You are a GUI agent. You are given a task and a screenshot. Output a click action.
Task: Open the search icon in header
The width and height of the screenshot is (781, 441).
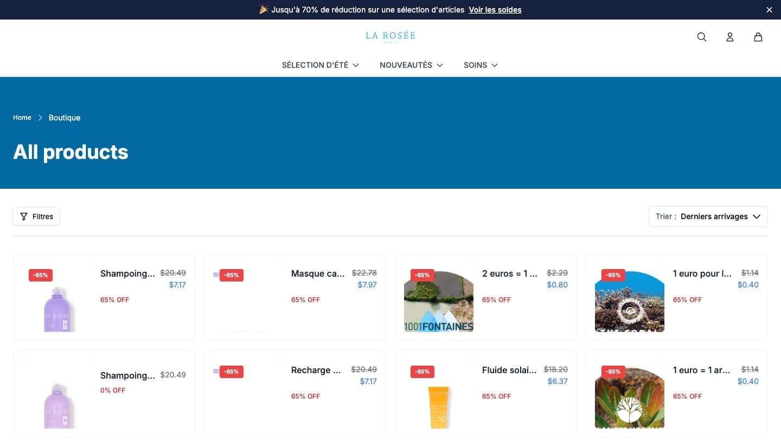coord(702,37)
